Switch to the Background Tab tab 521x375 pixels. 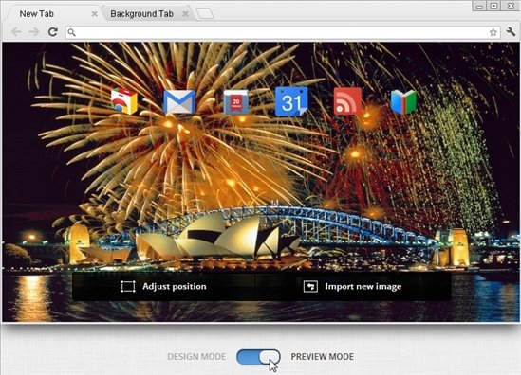(x=146, y=14)
